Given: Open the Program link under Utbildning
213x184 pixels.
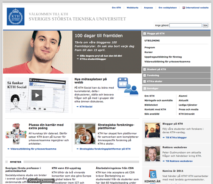Looking at the screenshot, I should pos(150,47).
